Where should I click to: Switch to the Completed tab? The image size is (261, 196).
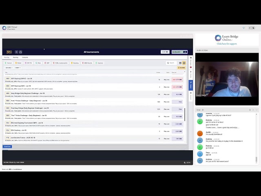pyautogui.click(x=25, y=57)
